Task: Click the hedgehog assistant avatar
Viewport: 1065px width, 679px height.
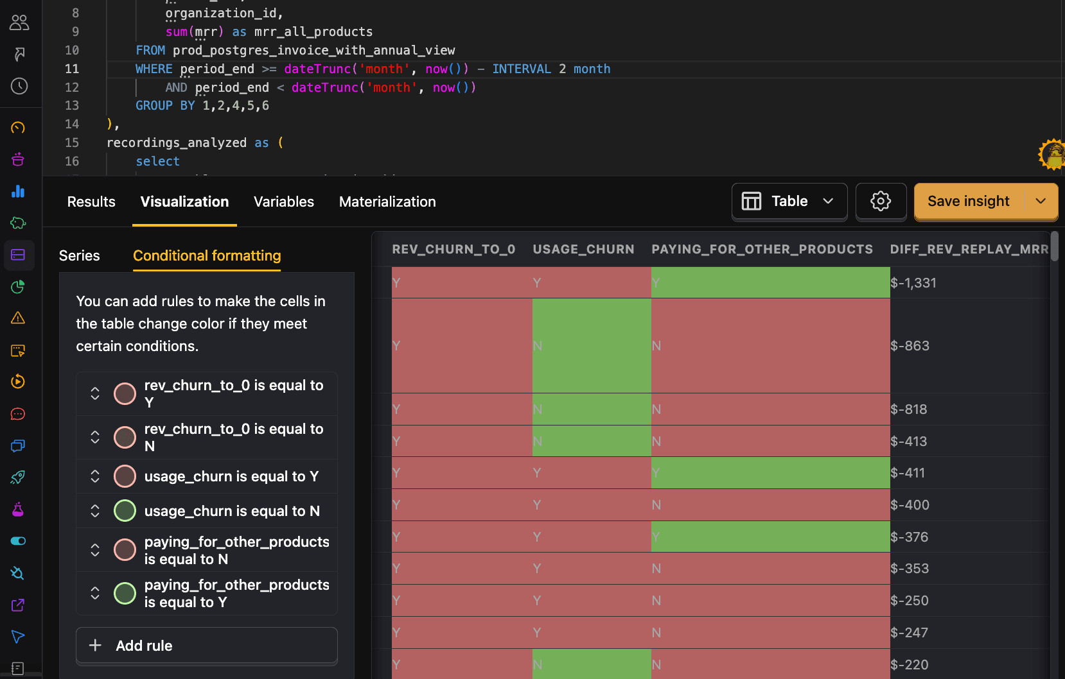Action: pyautogui.click(x=1052, y=155)
